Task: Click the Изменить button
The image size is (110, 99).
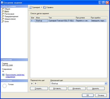Action: click(x=77, y=89)
